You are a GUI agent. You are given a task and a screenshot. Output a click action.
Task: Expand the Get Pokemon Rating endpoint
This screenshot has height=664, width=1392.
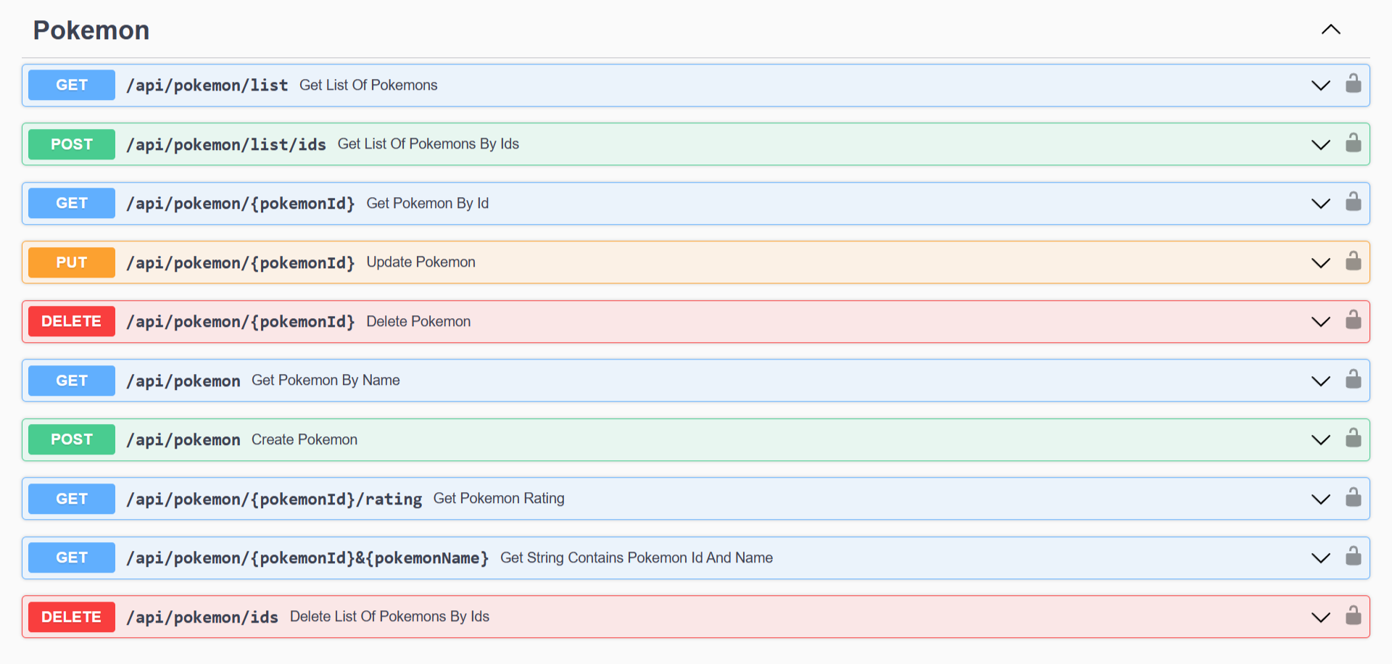pyautogui.click(x=1320, y=499)
